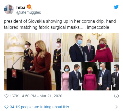This screenshot has width=123, height=111.
Task: Click the tweet text about Slovakia president
Action: click(x=60, y=24)
